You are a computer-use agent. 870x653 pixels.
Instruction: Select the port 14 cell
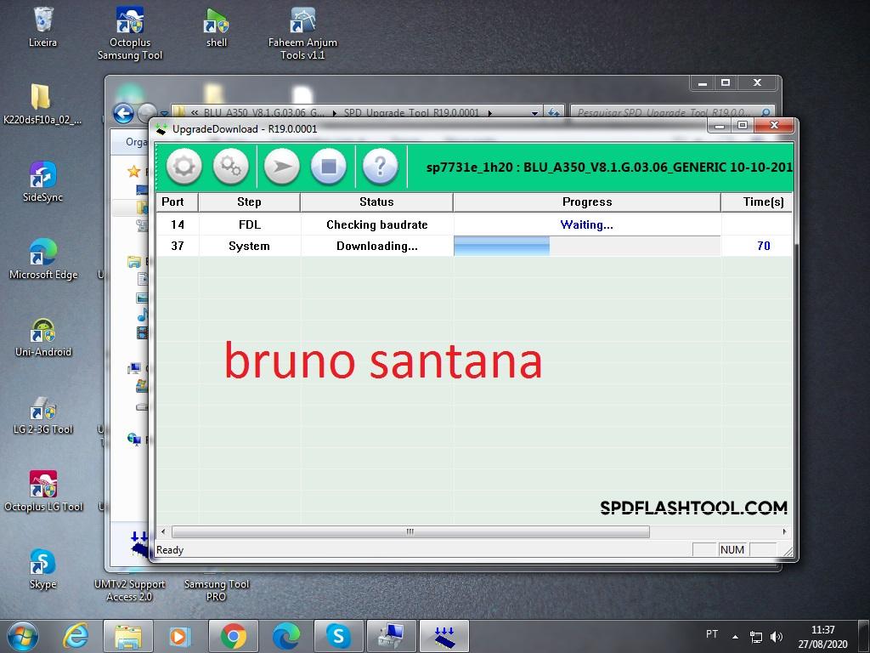point(178,224)
